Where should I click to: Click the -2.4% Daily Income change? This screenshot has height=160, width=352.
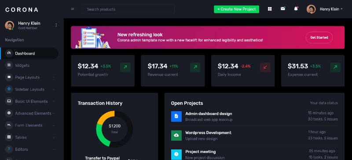(x=246, y=66)
